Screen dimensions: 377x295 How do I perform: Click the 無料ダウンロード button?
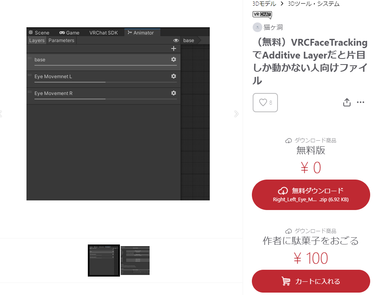tap(311, 195)
